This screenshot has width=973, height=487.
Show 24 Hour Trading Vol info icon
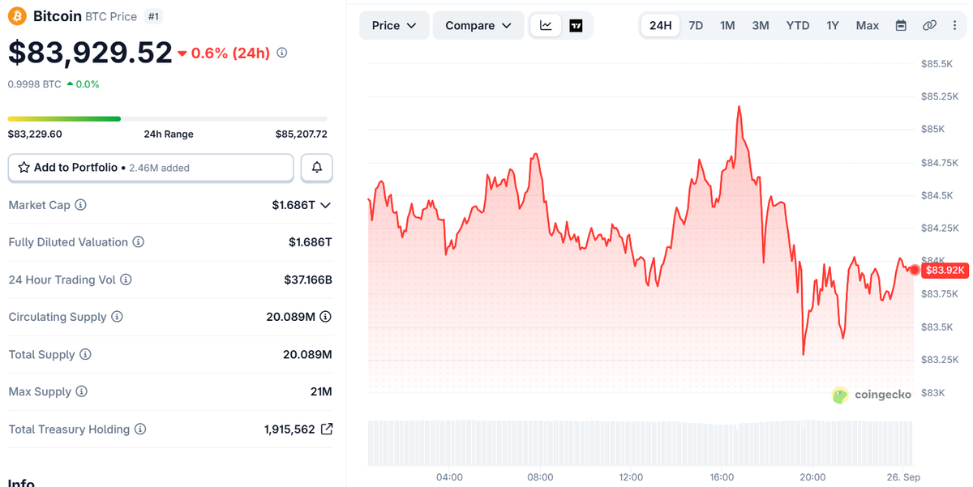[126, 280]
